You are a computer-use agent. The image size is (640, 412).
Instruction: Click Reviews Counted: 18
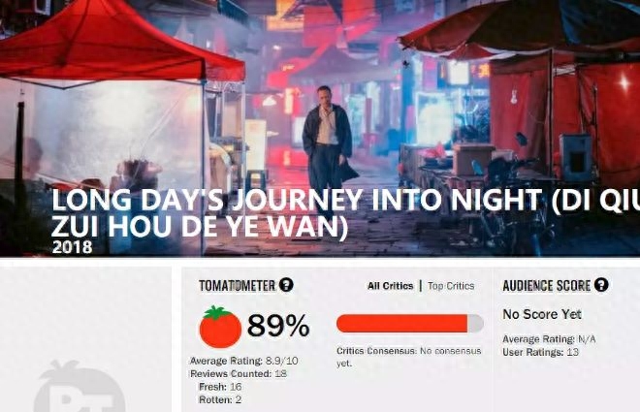(x=239, y=373)
